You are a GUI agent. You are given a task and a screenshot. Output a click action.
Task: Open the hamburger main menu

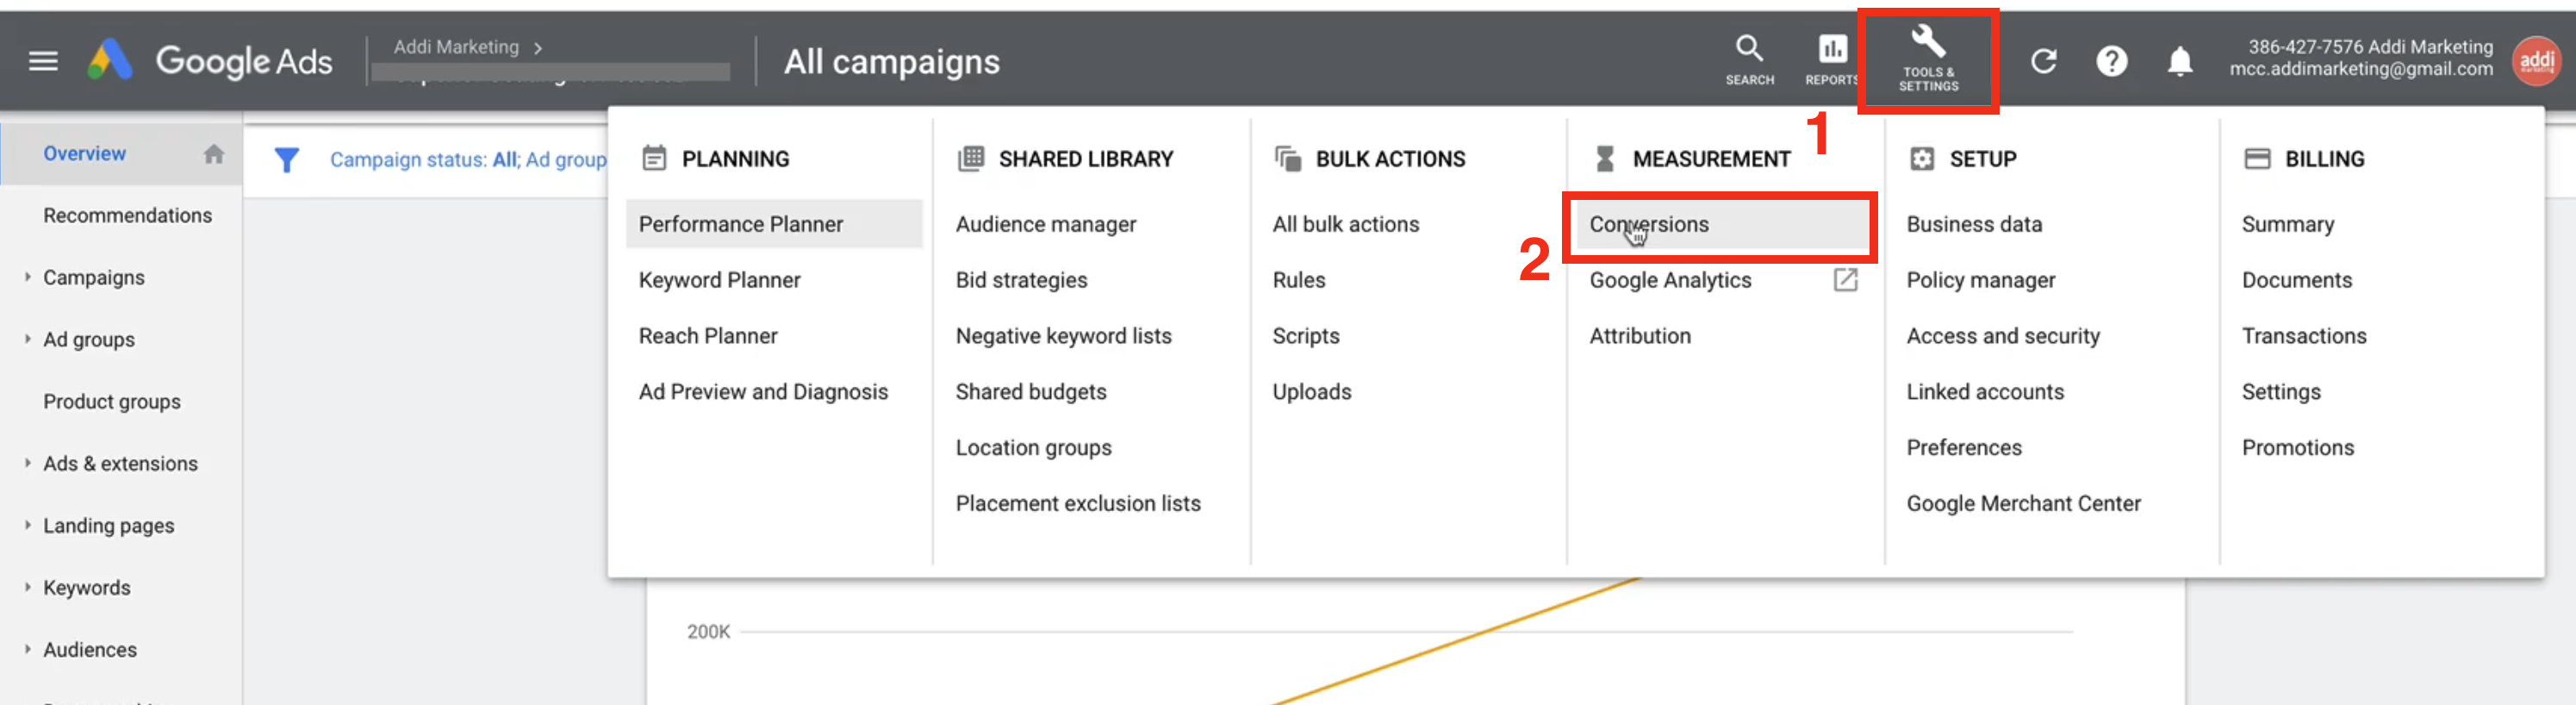pyautogui.click(x=43, y=62)
